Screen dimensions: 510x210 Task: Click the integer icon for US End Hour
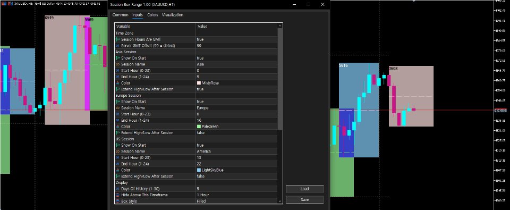click(x=118, y=164)
